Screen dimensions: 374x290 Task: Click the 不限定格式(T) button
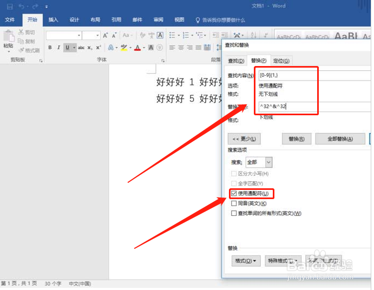click(x=324, y=261)
